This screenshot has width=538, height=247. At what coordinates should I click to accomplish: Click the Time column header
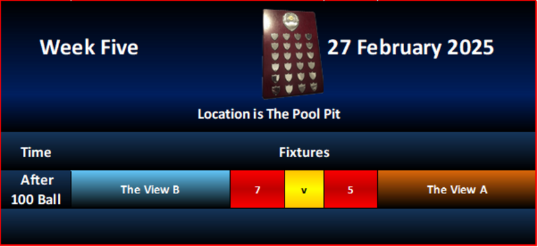(x=36, y=152)
